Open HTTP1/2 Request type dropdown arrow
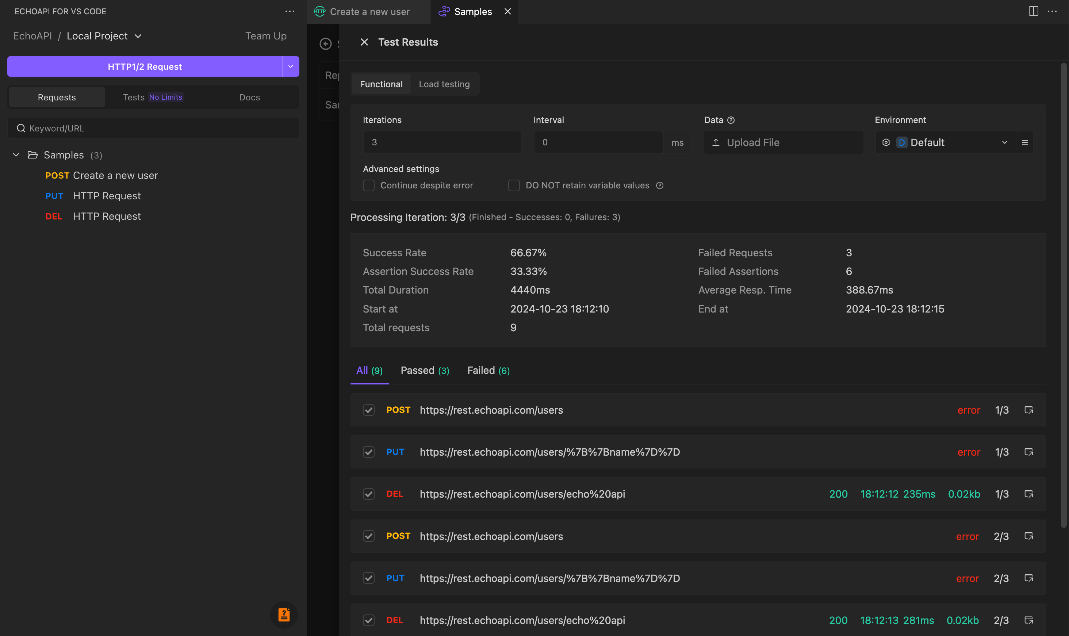 [291, 66]
